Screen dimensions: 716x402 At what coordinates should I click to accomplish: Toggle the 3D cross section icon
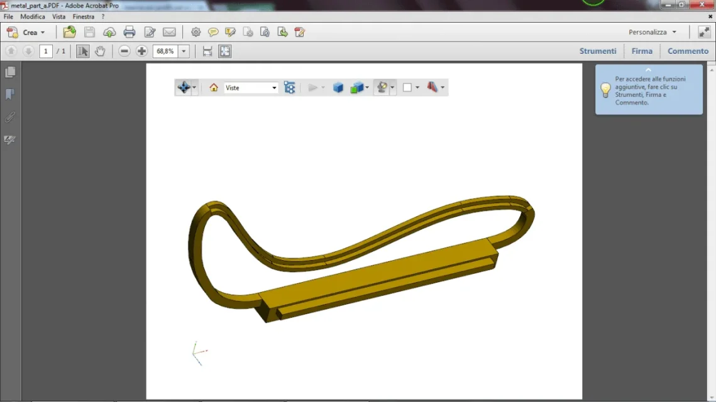click(432, 87)
